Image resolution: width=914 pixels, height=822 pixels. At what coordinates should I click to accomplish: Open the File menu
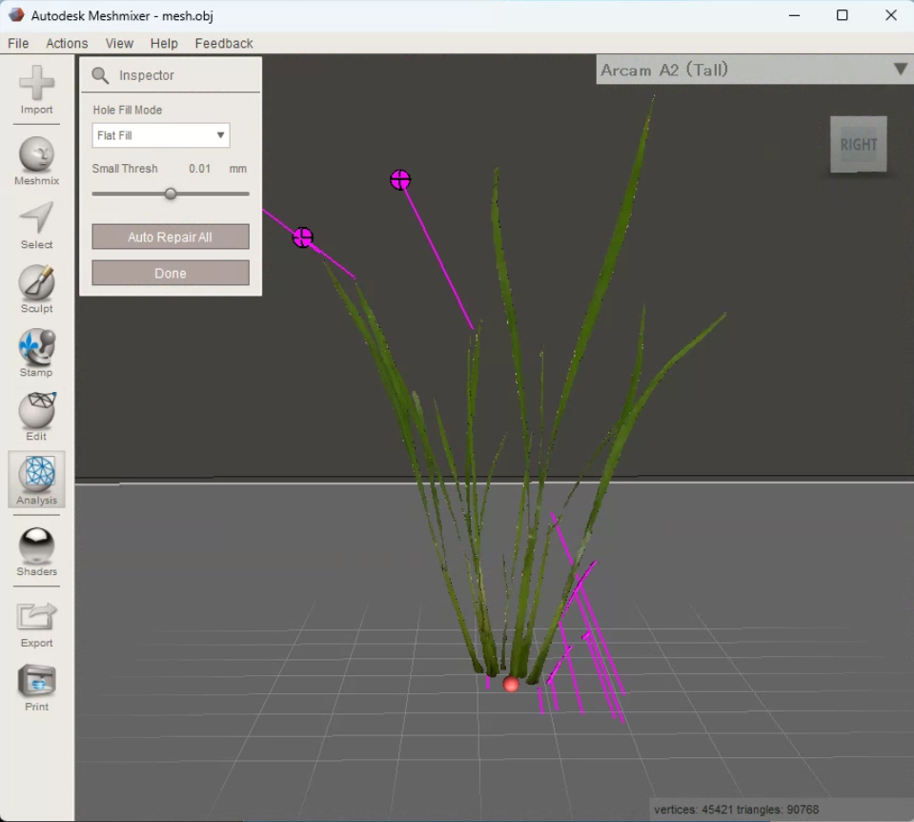(18, 43)
